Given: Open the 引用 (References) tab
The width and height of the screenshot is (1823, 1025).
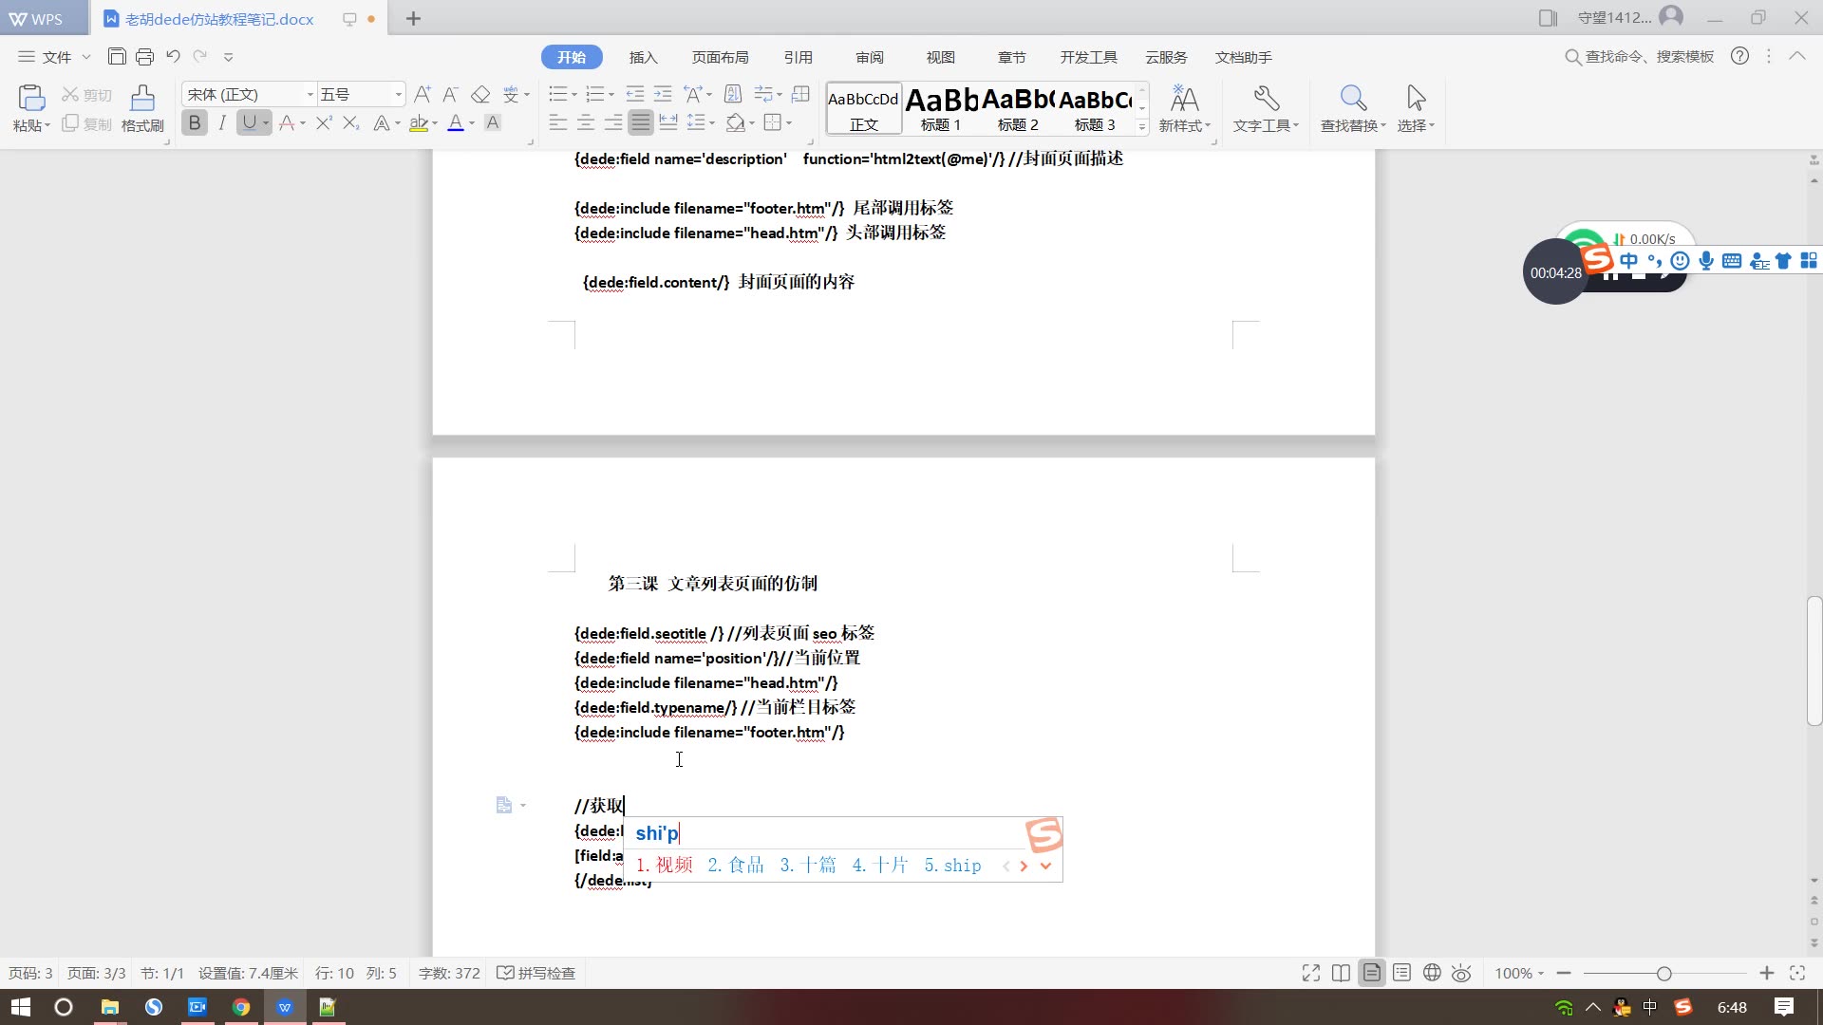Looking at the screenshot, I should (798, 57).
